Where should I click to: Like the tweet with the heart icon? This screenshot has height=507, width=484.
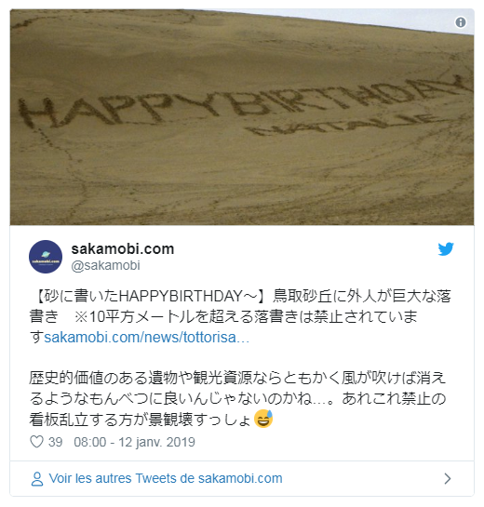click(x=36, y=442)
